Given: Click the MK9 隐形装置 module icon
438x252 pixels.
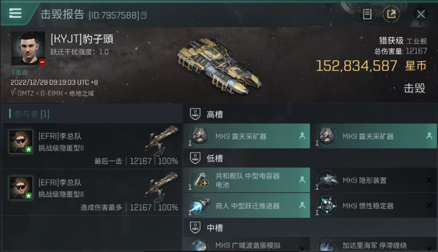Looking at the screenshot, I should [326, 180].
